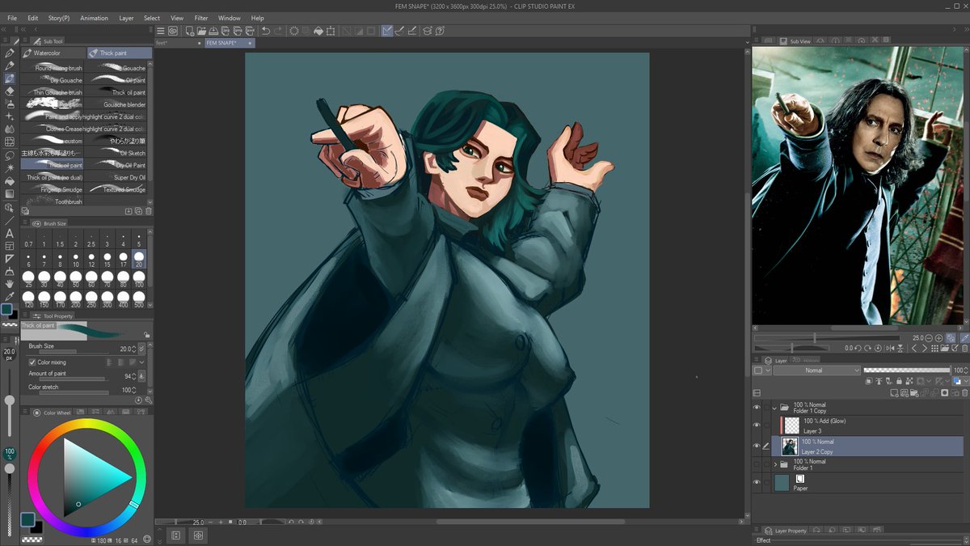Open the File menu
The image size is (970, 546).
[12, 18]
